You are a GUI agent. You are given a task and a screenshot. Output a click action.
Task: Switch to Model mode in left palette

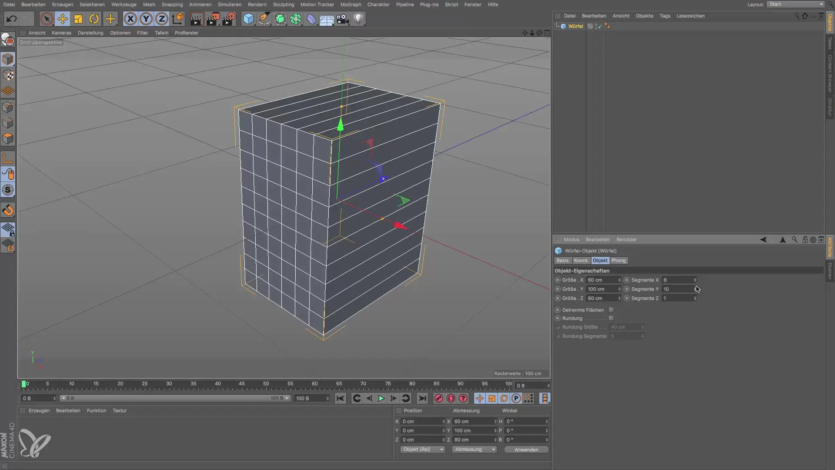8,59
